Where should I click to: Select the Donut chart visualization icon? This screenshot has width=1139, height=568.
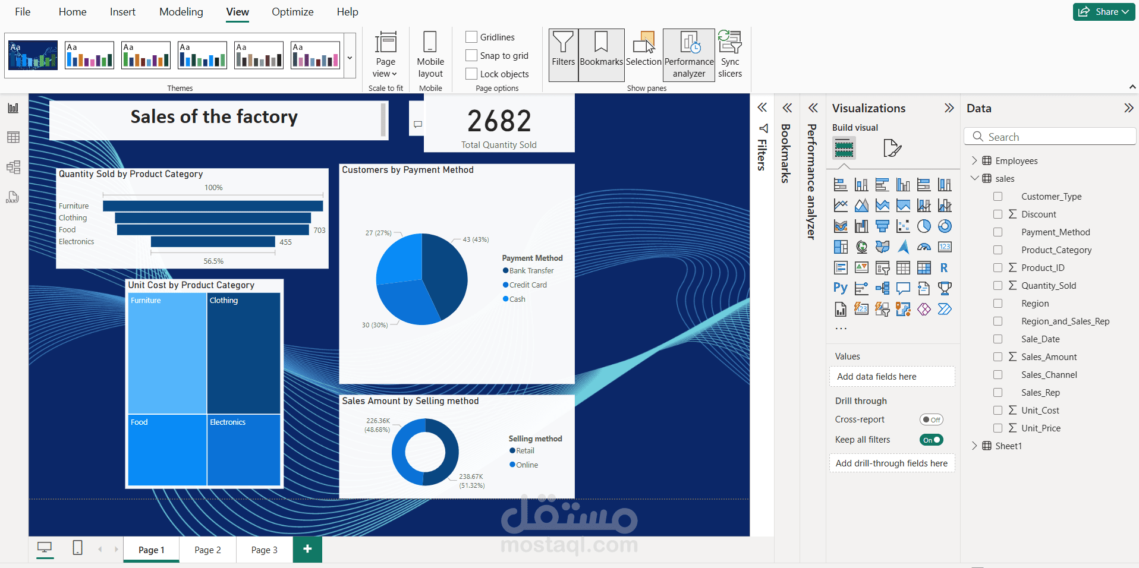(945, 226)
